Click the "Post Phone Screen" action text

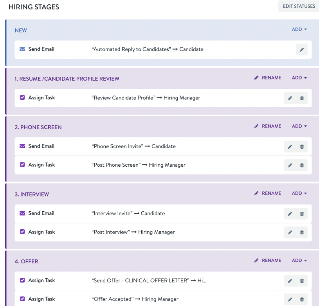coord(116,165)
